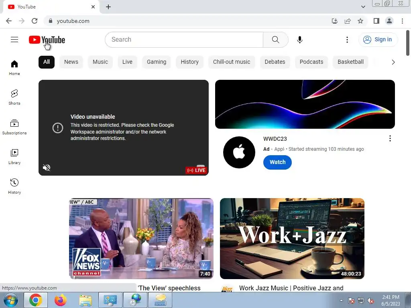Open Work Jazz Music video title
This screenshot has width=411, height=308.
[x=291, y=288]
